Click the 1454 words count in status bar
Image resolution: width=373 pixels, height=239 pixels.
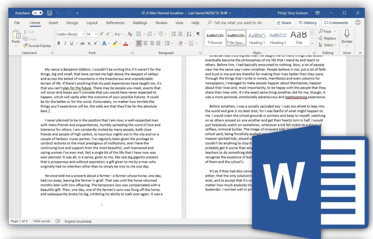click(41, 221)
